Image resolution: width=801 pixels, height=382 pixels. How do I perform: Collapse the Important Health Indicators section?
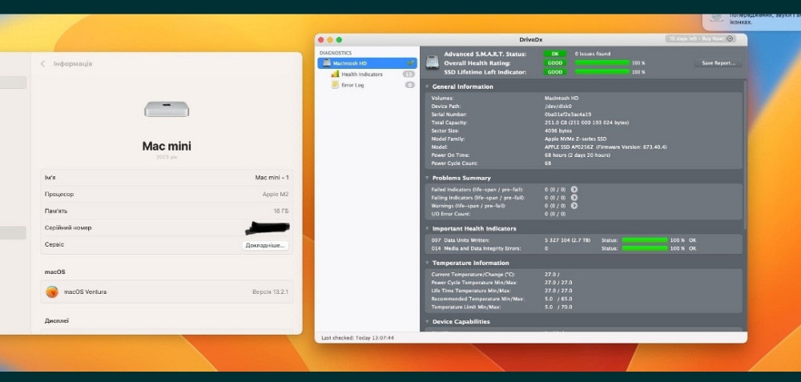tap(428, 228)
